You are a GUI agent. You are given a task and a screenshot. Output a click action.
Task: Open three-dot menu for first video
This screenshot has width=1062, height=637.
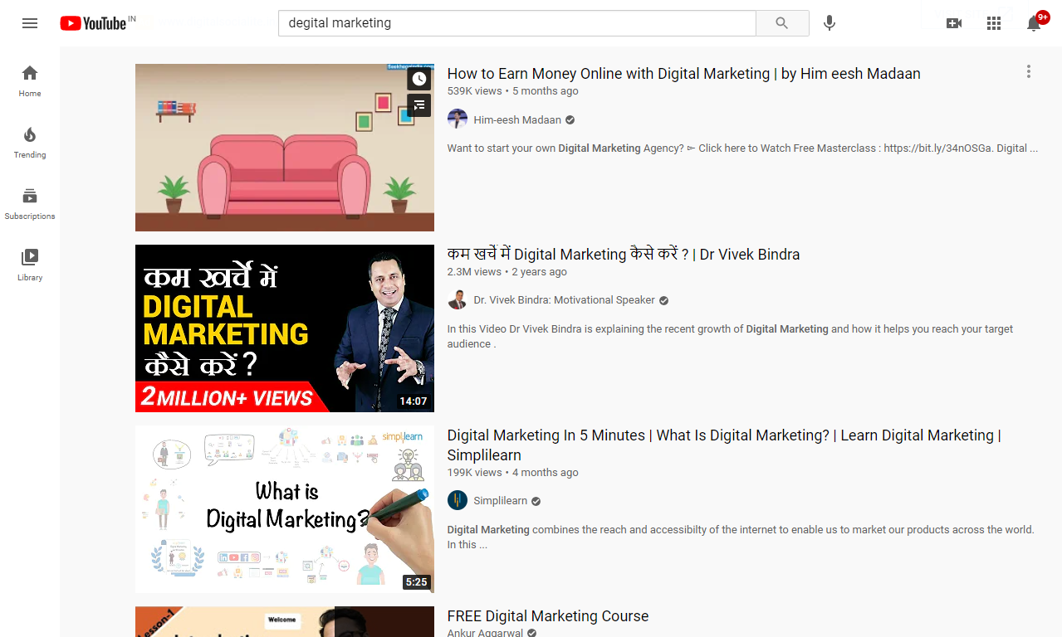click(x=1028, y=72)
